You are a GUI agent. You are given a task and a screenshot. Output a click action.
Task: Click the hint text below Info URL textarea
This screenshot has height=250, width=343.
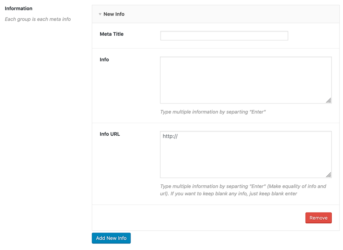click(x=243, y=190)
